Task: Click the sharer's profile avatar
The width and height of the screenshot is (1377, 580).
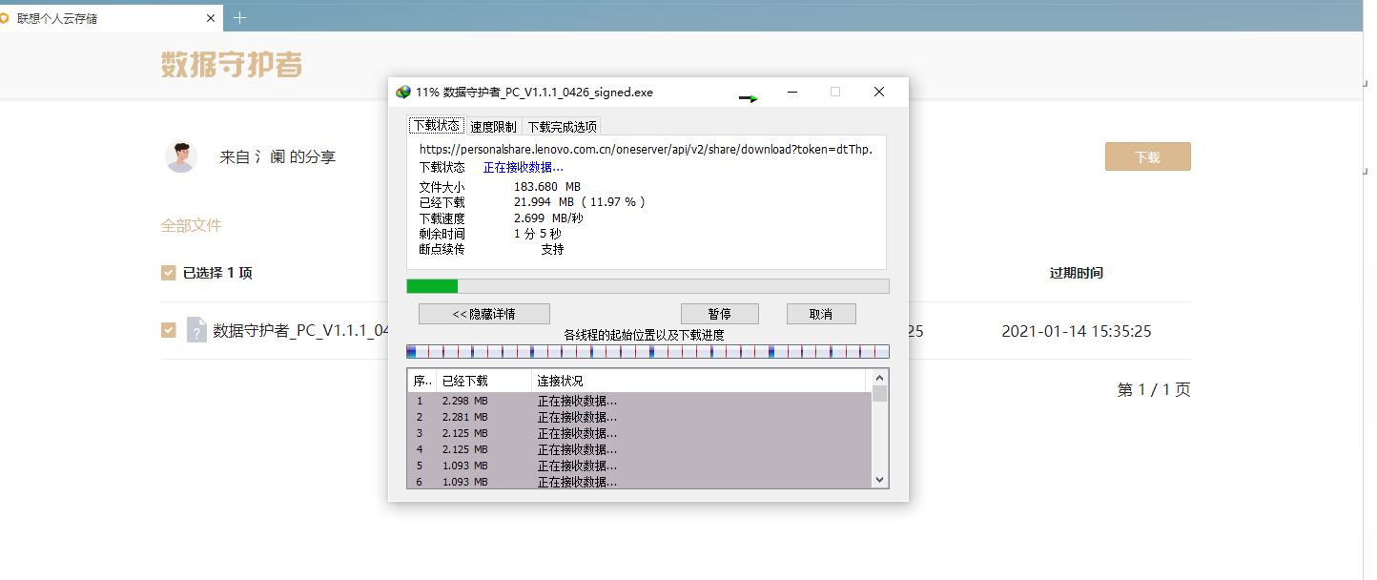Action: pyautogui.click(x=181, y=156)
